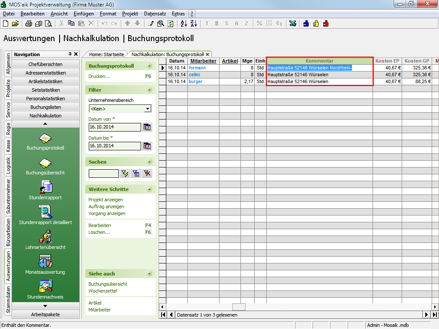Close the Nachkalkulation: Buchungsprotokoll tab
439x329 pixels.
[x=207, y=54]
